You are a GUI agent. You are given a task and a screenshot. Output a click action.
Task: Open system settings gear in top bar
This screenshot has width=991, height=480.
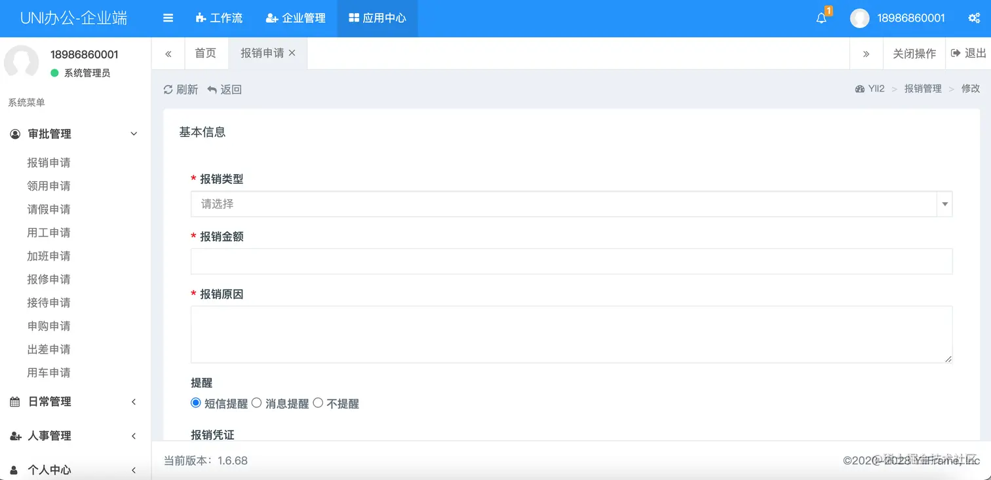click(x=976, y=18)
